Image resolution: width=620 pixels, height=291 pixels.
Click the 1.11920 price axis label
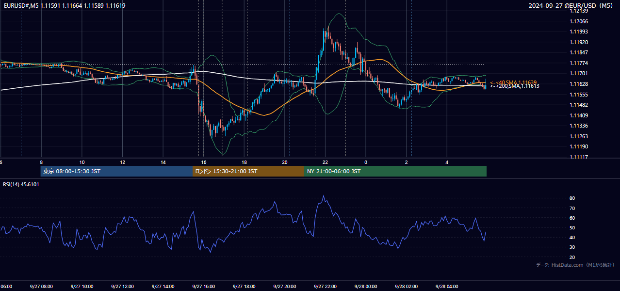click(579, 42)
